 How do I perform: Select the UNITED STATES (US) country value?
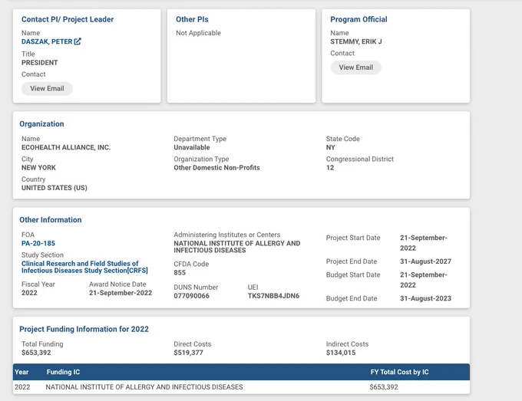click(x=55, y=188)
